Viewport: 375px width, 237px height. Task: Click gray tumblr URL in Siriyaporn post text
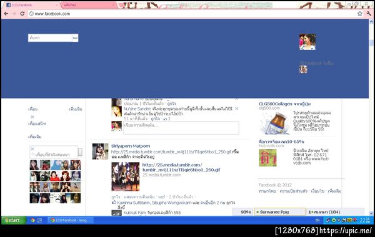point(171,152)
